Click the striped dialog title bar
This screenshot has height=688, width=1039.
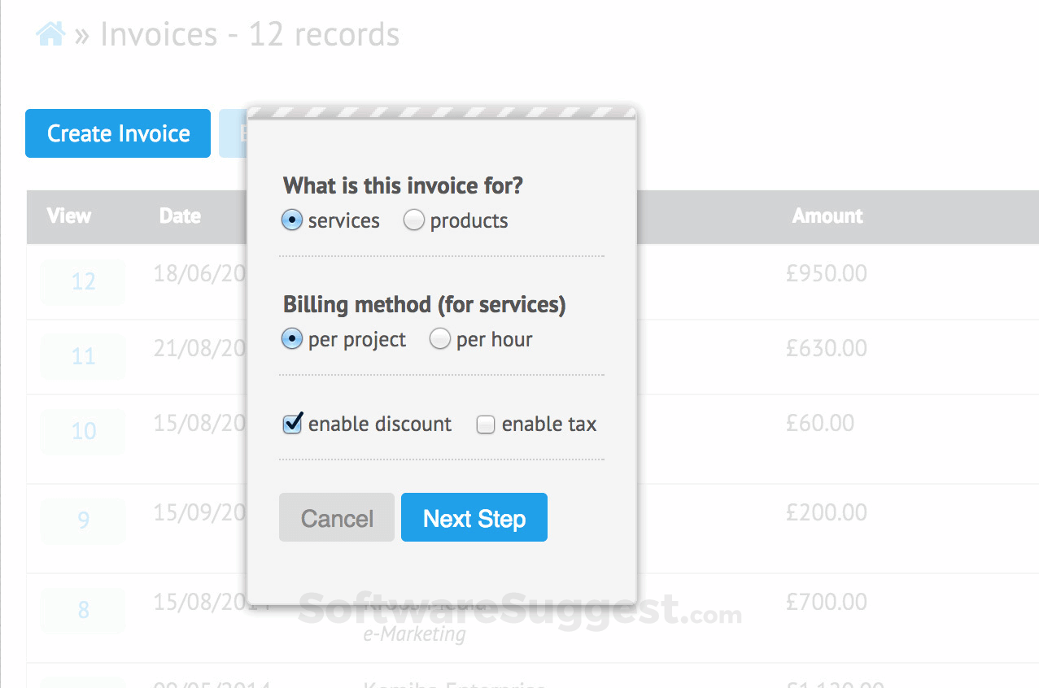click(442, 112)
